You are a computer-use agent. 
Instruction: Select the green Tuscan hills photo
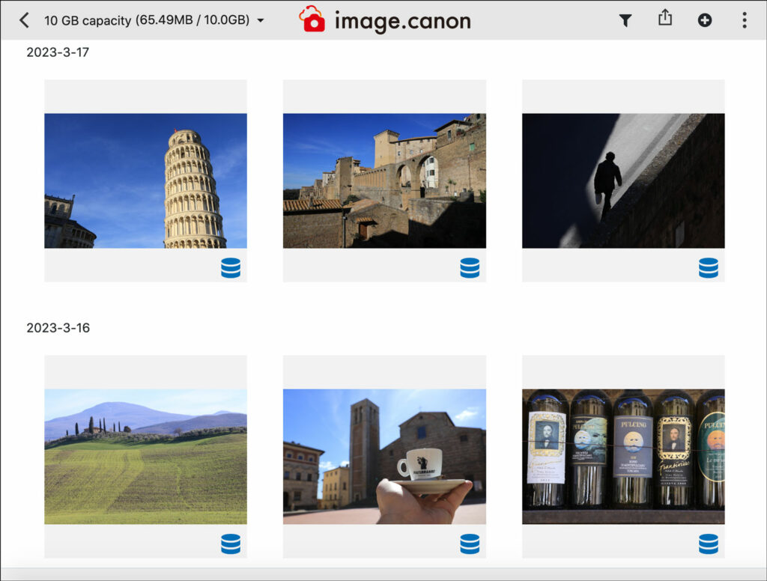click(x=145, y=456)
